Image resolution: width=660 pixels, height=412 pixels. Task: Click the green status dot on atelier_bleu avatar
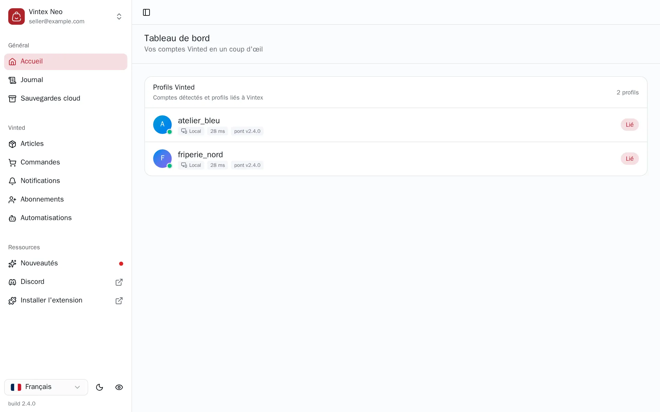click(x=169, y=132)
